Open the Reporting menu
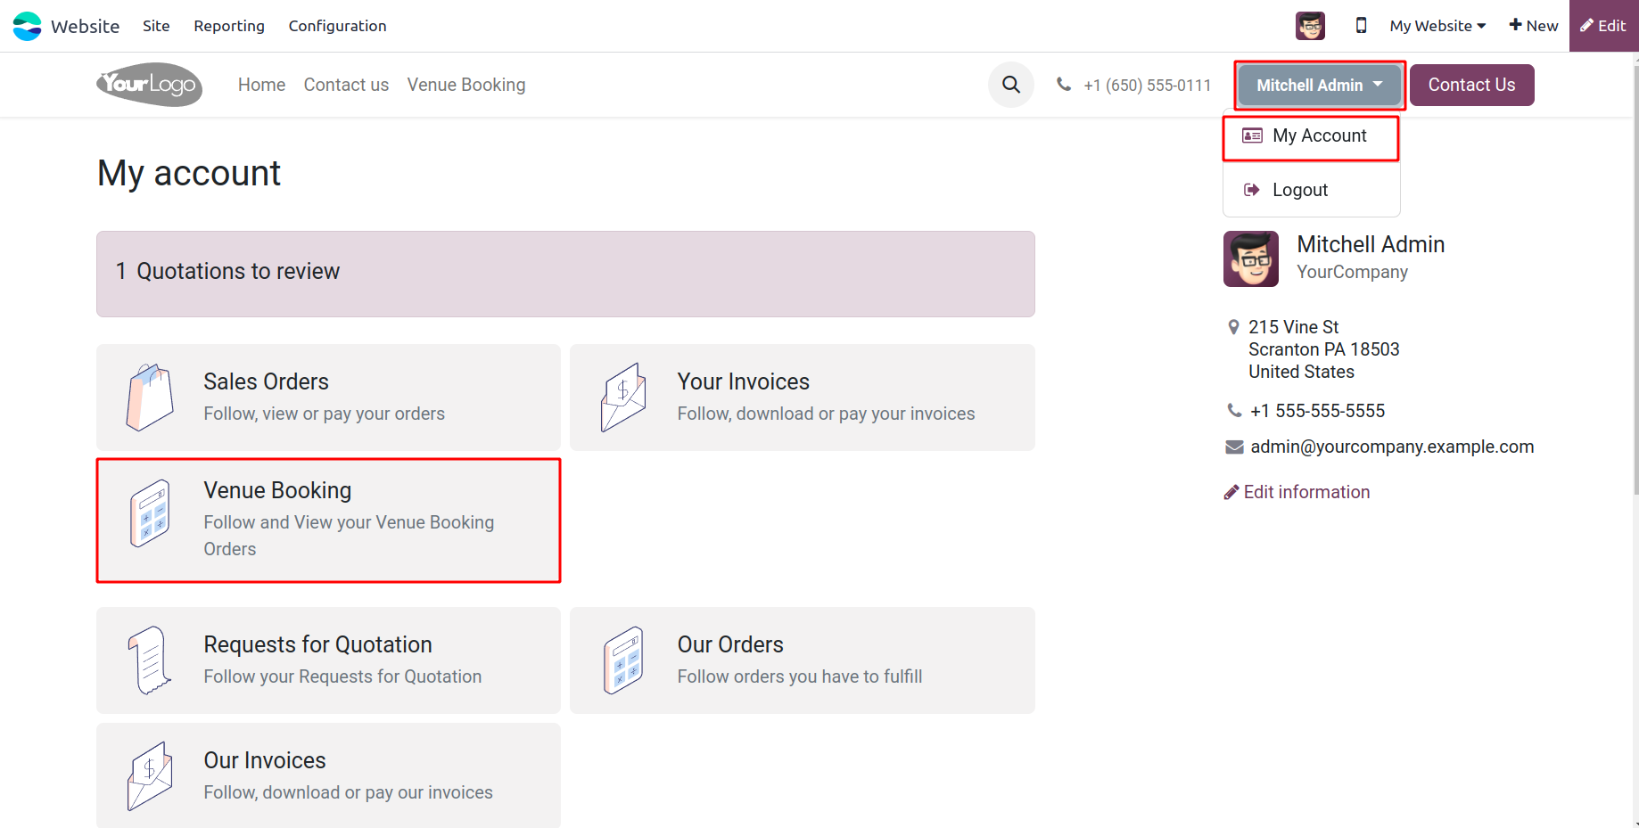The height and width of the screenshot is (828, 1639). coord(229,26)
